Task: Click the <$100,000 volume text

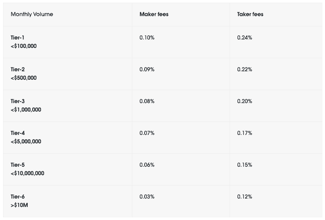Action: 23,46
